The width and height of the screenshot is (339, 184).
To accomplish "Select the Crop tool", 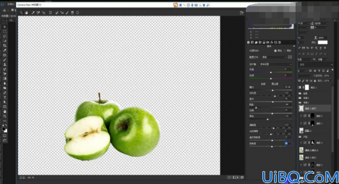I will [4, 46].
